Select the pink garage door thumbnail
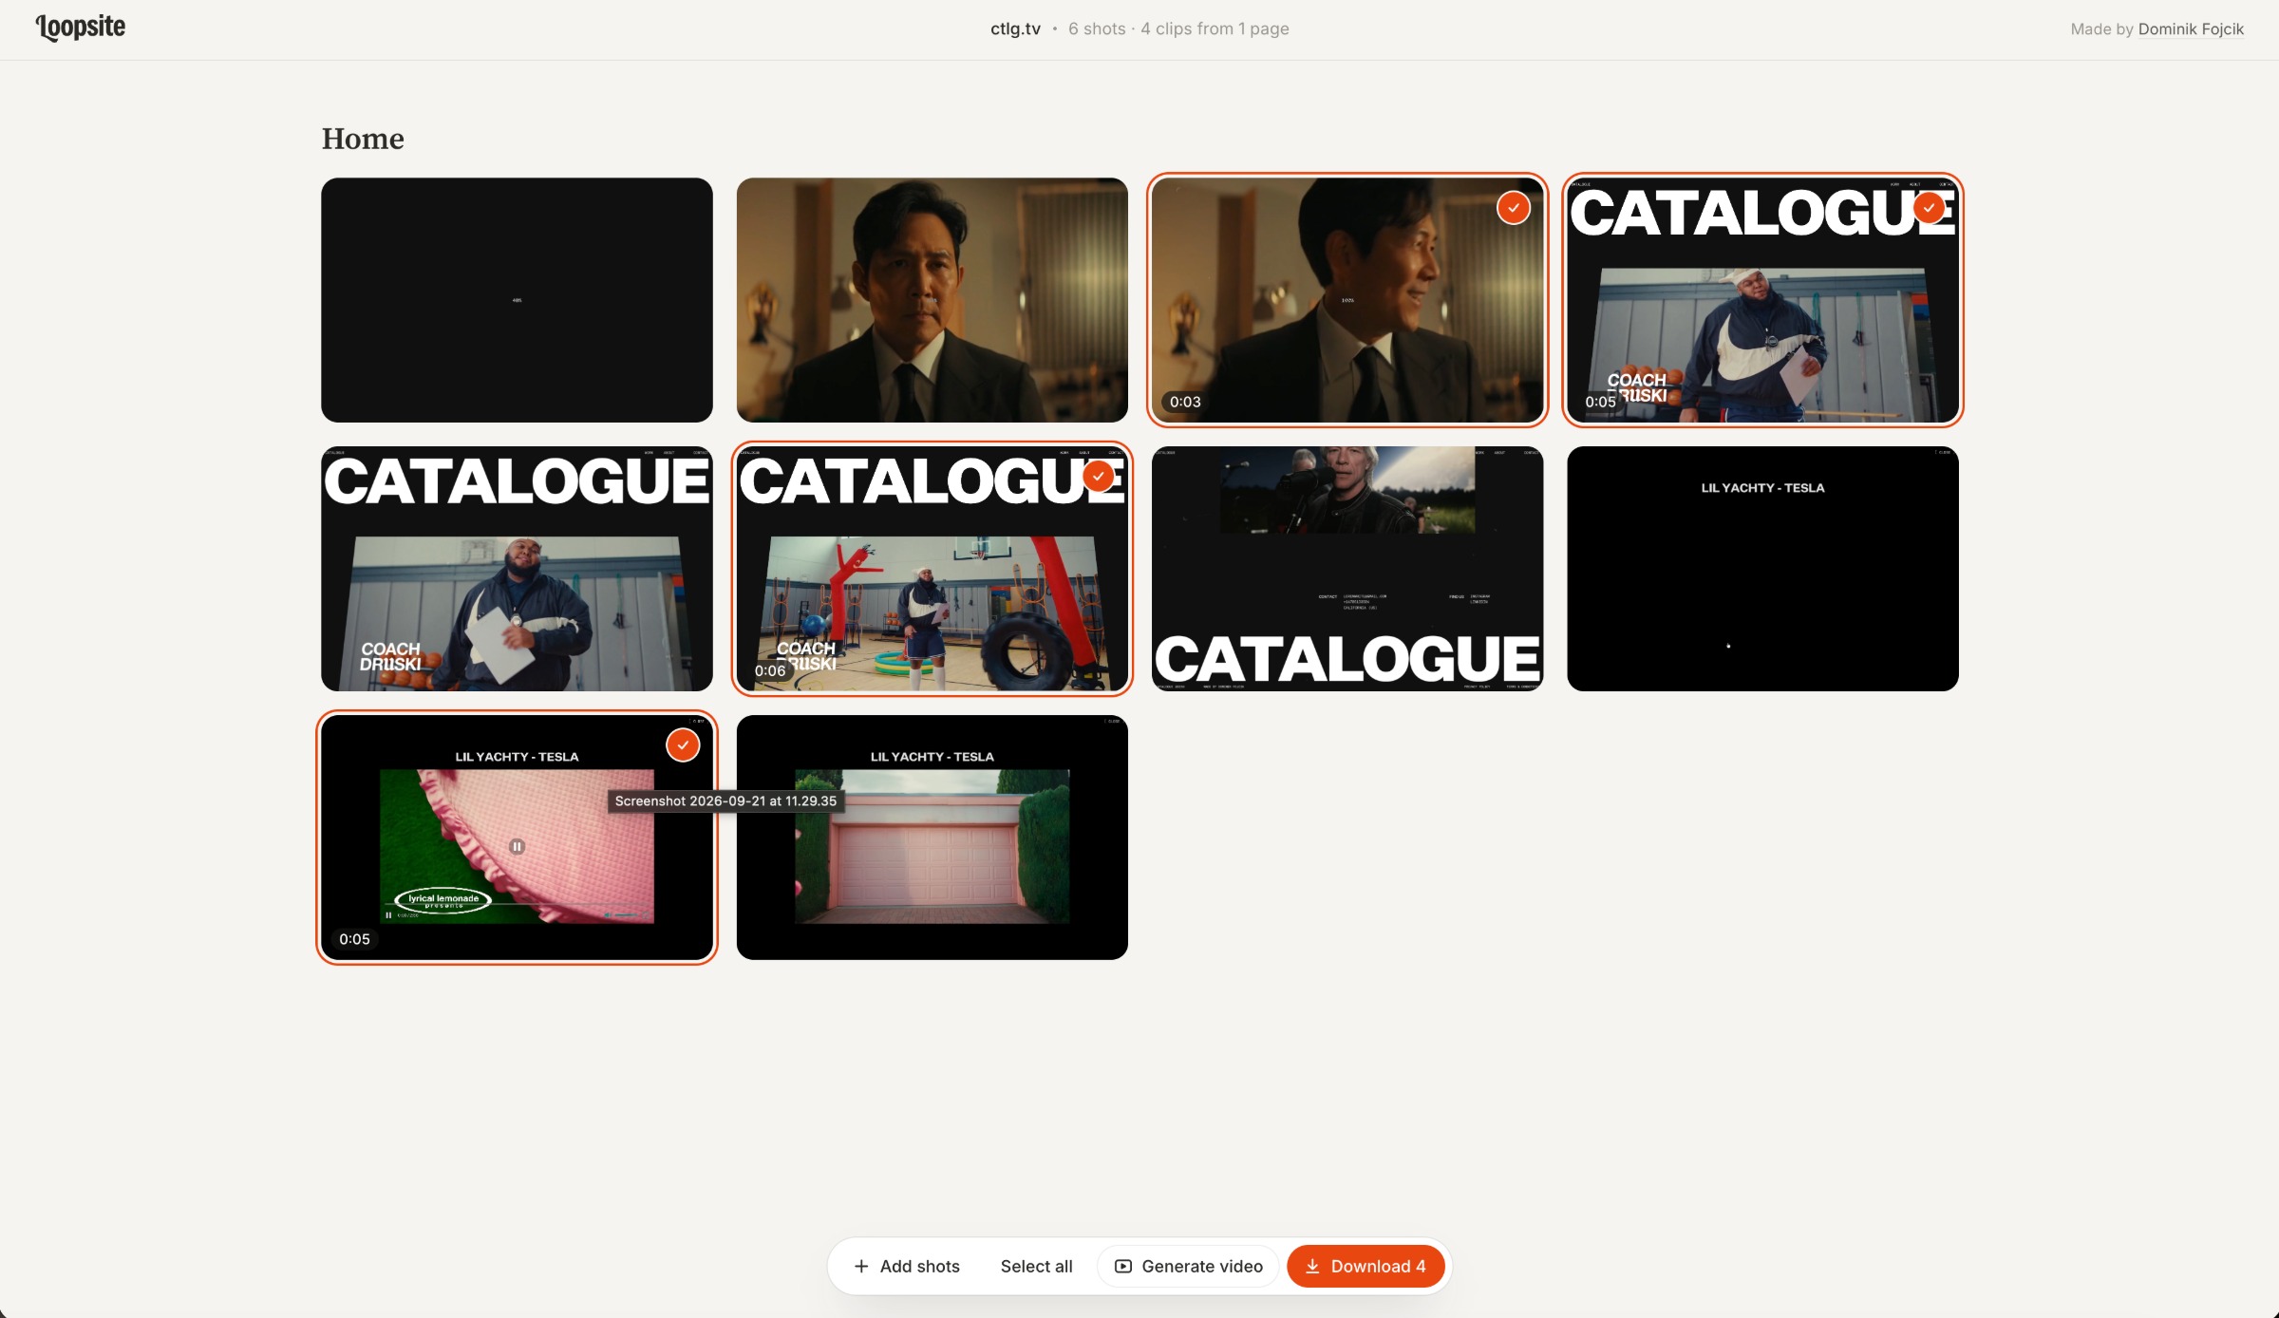This screenshot has width=2279, height=1318. 932,838
